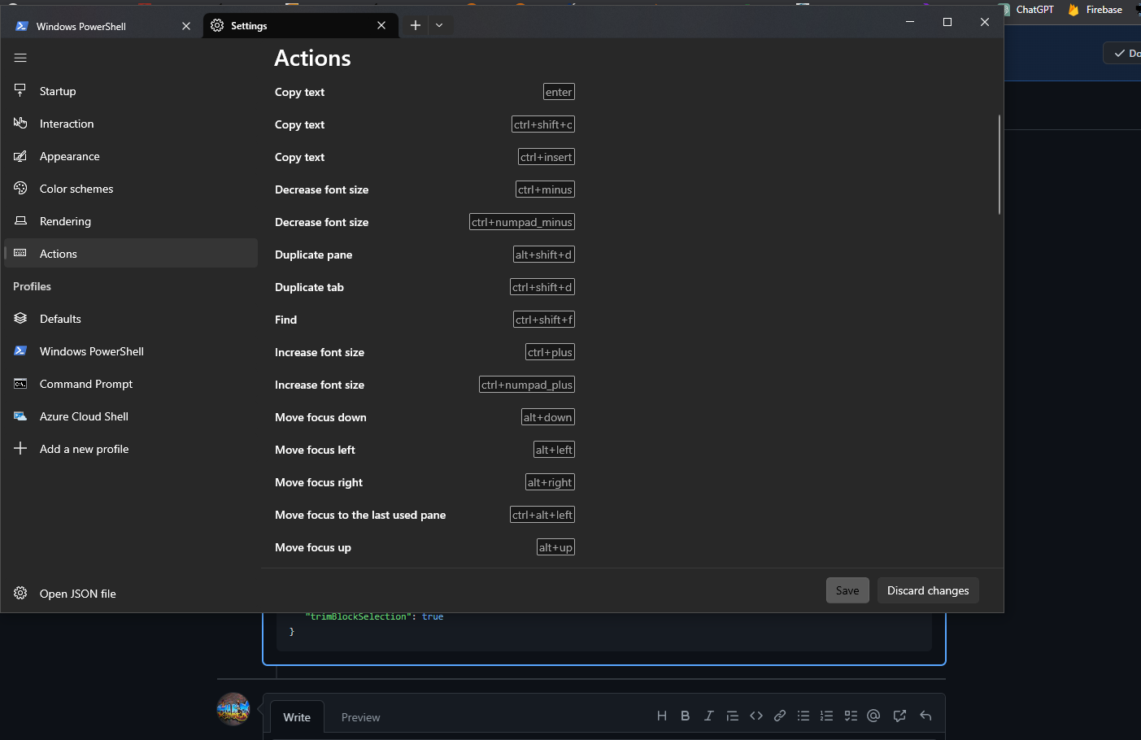Open the new tab dropdown arrow
This screenshot has width=1141, height=740.
(x=439, y=25)
